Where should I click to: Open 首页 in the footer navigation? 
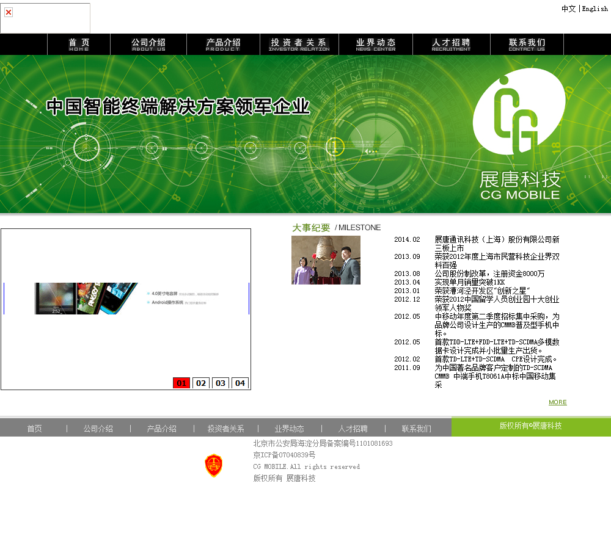(34, 429)
